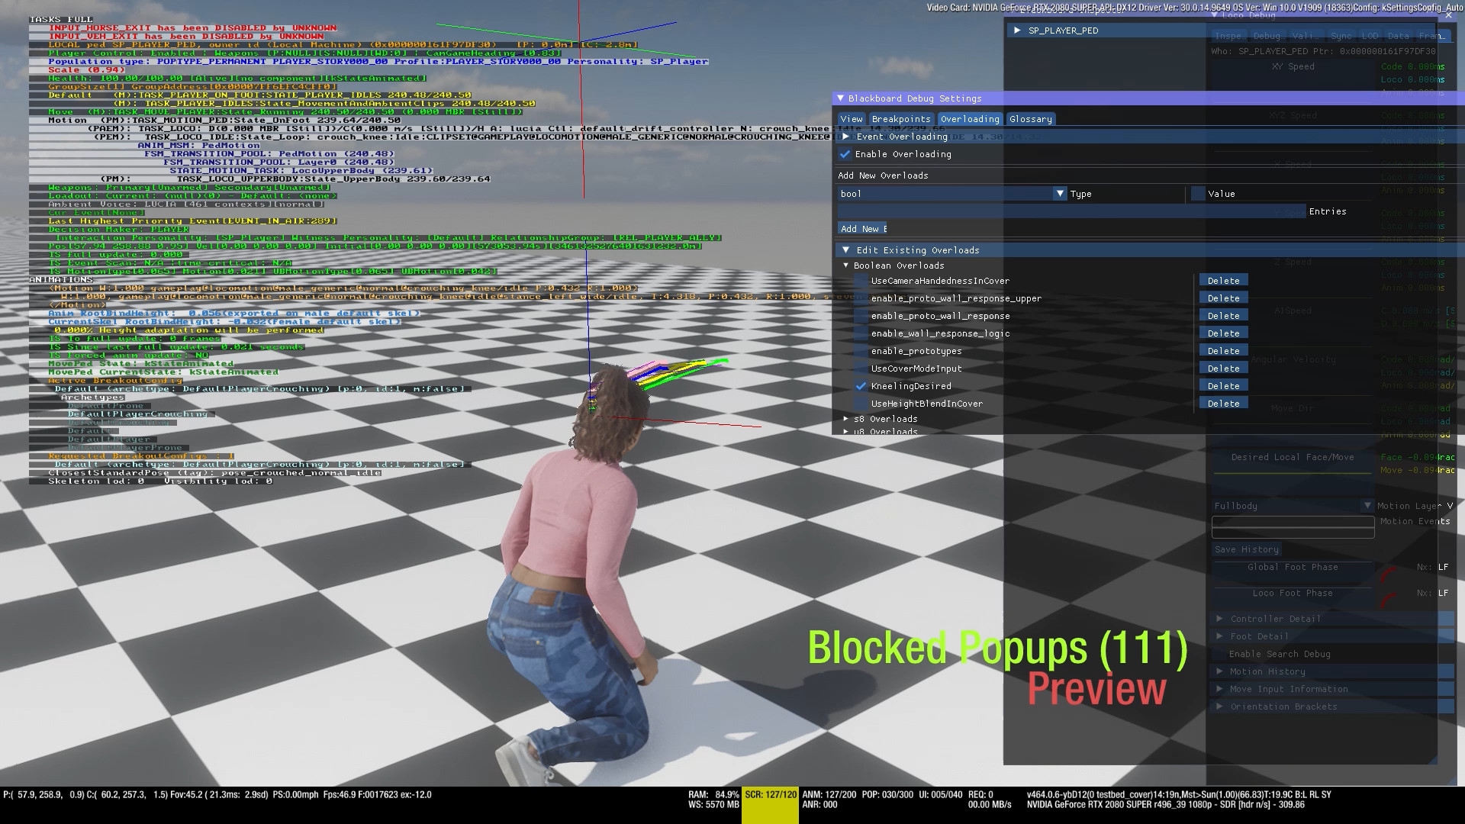Collapse the Blackboard Debug Settings window

coord(840,98)
